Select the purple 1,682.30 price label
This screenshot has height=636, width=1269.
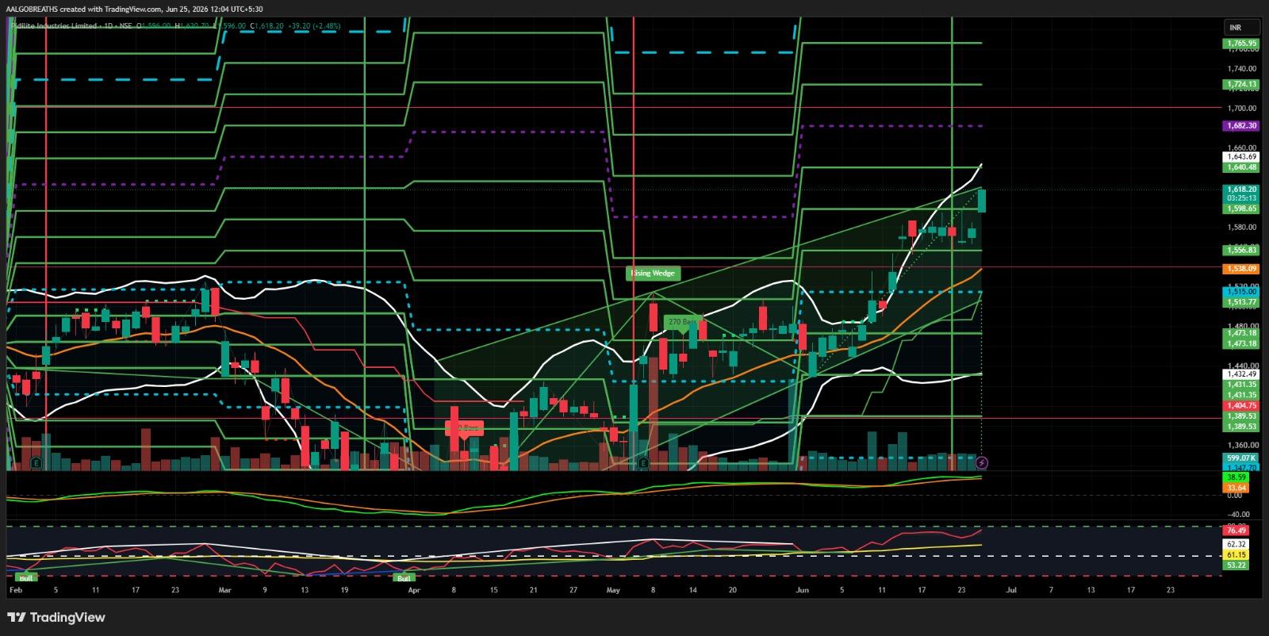pyautogui.click(x=1241, y=125)
